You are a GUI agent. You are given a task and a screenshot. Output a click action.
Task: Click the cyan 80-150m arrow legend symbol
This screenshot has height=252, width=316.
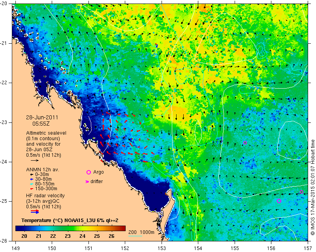(x=32, y=184)
